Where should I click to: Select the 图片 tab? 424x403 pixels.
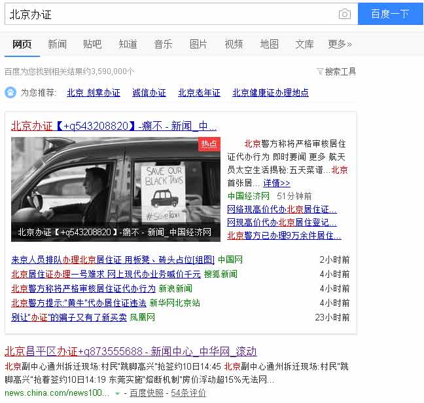coord(198,44)
